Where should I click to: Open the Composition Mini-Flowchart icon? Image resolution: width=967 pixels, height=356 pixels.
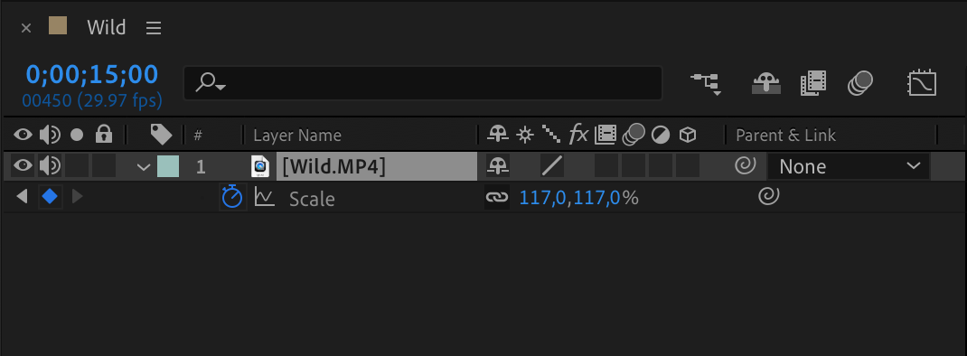(707, 83)
